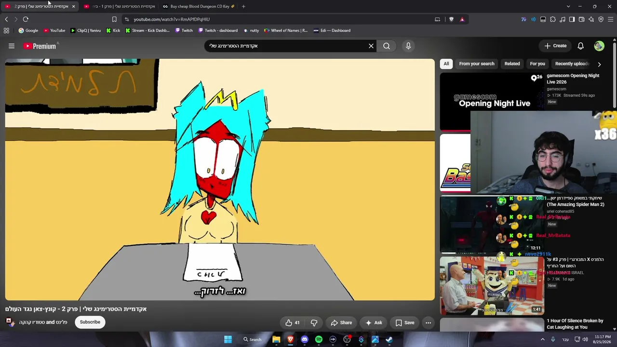Dislike the video with thumbs down
This screenshot has height=347, width=617.
coord(314,322)
